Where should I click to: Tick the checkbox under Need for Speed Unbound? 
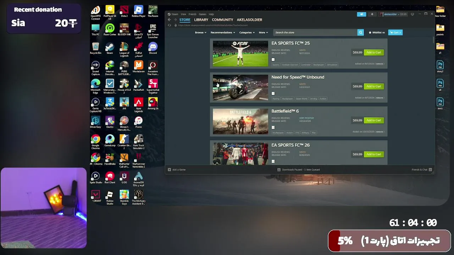coord(273,93)
